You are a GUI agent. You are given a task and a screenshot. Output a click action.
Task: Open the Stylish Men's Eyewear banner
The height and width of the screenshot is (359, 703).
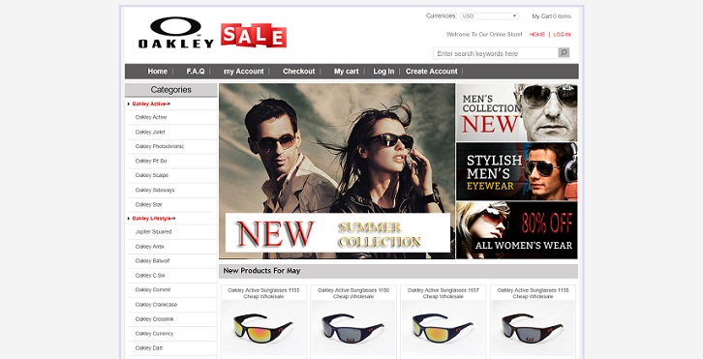[517, 171]
